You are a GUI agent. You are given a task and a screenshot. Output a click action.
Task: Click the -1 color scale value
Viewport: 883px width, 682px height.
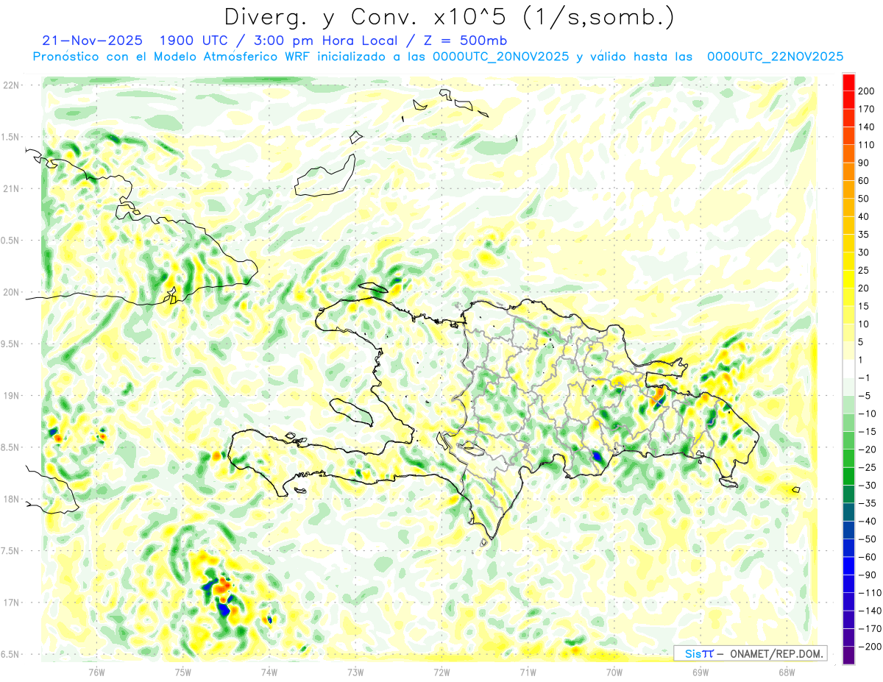tap(864, 377)
